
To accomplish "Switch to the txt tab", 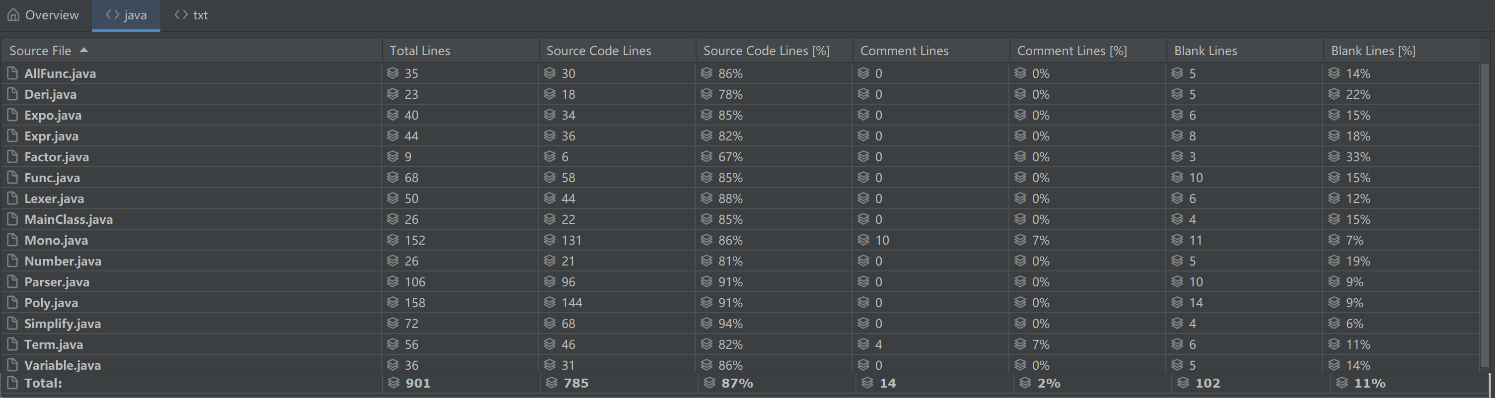I will (x=191, y=15).
